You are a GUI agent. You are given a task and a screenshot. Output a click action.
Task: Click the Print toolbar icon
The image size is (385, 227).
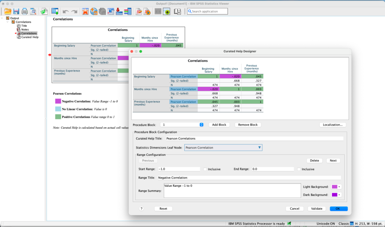pos(25,11)
